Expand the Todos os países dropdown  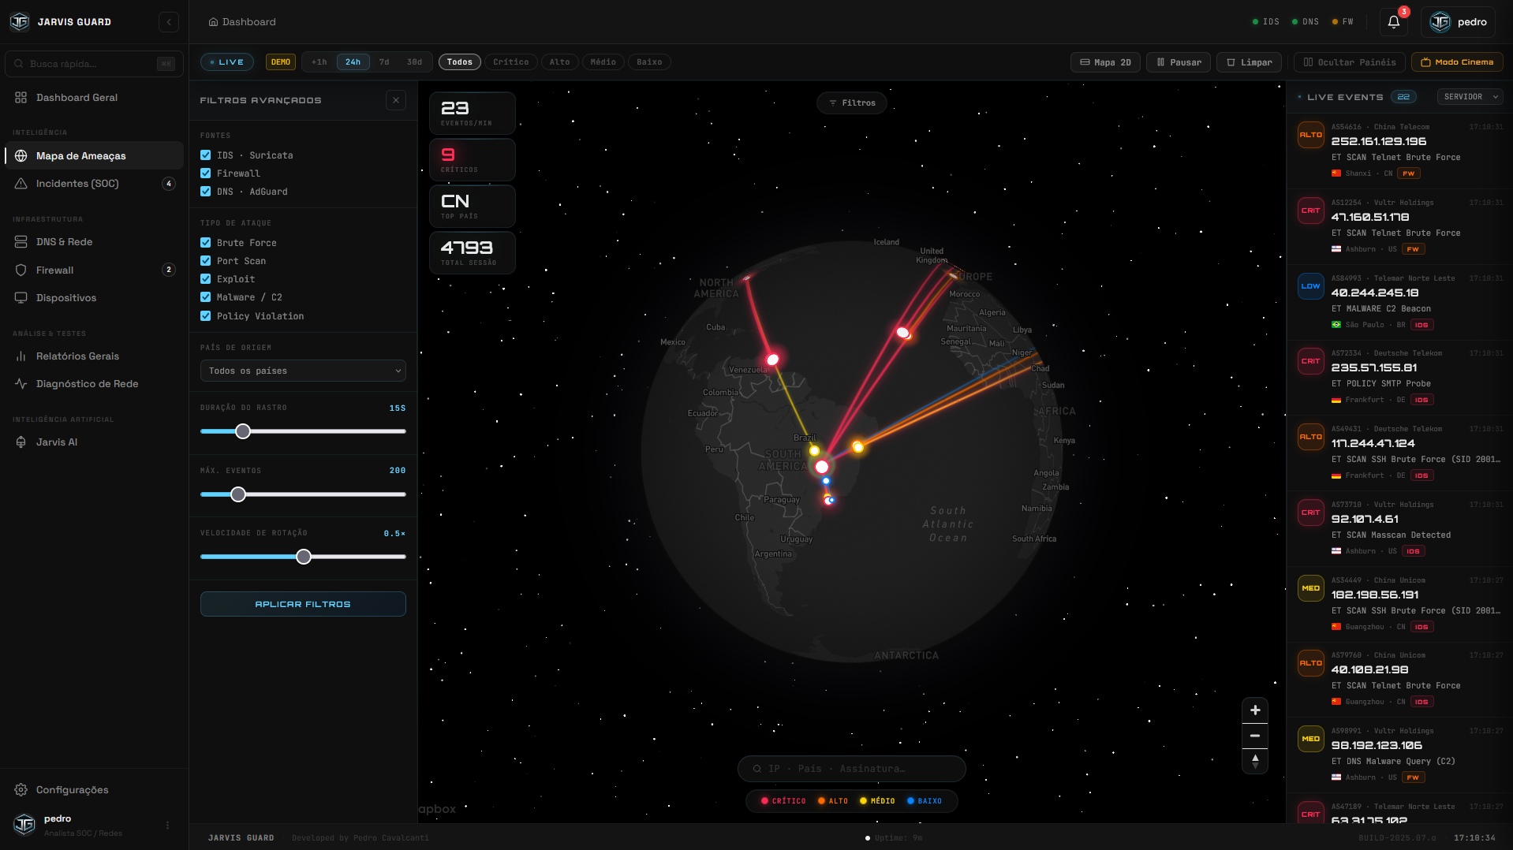tap(303, 371)
